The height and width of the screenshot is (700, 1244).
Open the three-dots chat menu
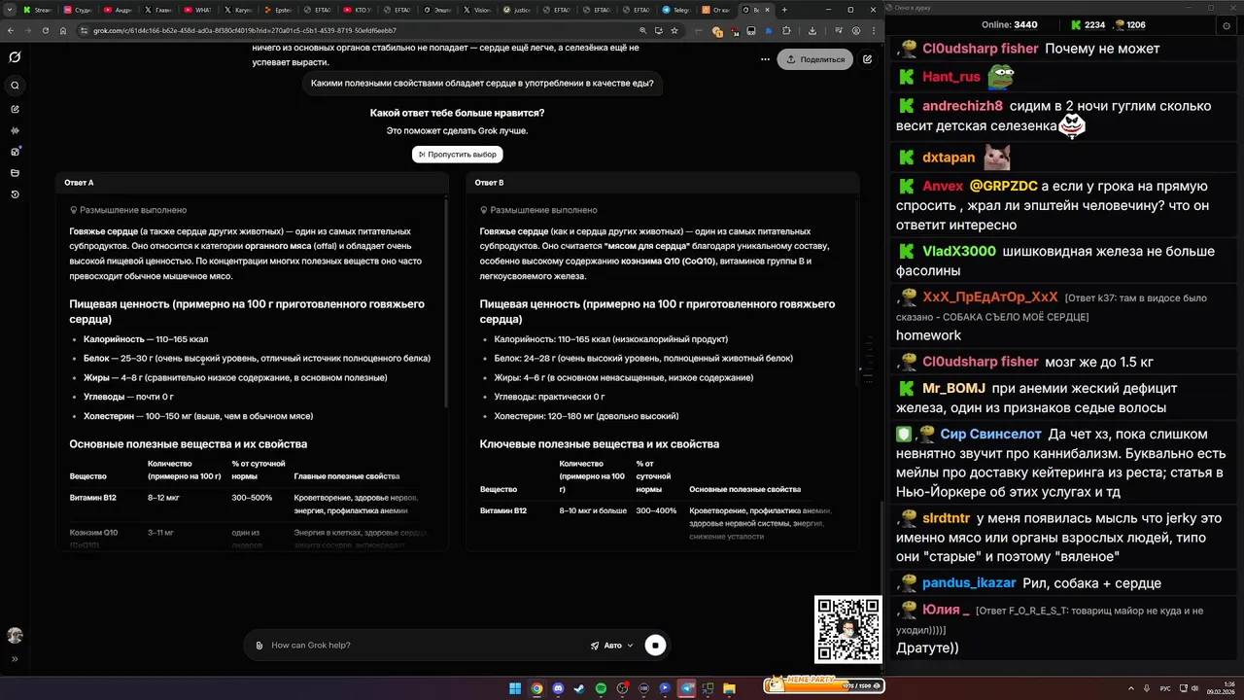point(767,59)
